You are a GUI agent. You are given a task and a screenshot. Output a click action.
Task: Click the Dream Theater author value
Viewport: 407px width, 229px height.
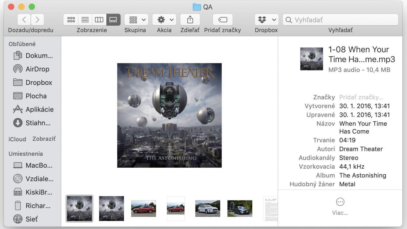click(x=361, y=149)
